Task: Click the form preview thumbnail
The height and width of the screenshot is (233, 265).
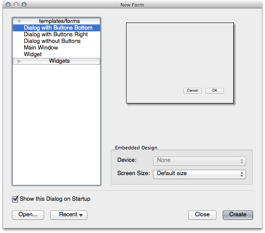Action: click(180, 57)
